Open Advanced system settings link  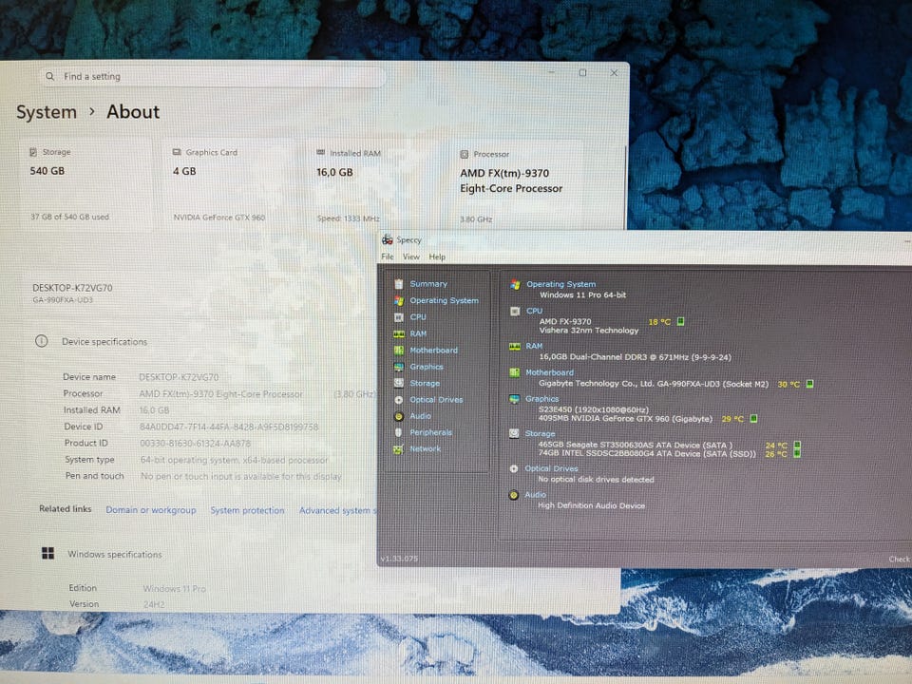click(338, 511)
